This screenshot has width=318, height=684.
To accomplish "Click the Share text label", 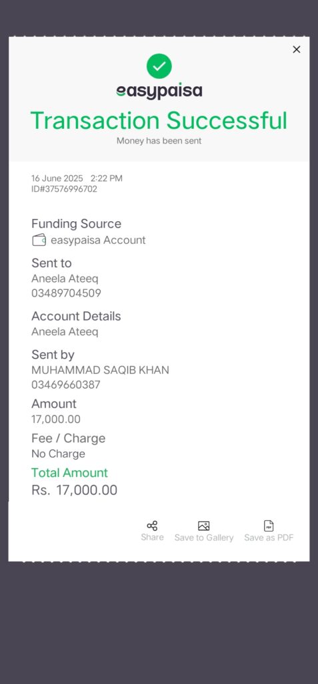I will point(152,537).
